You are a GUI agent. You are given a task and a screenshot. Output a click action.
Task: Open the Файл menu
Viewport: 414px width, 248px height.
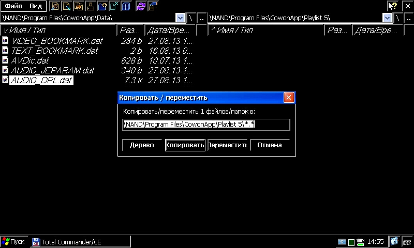[x=13, y=6]
